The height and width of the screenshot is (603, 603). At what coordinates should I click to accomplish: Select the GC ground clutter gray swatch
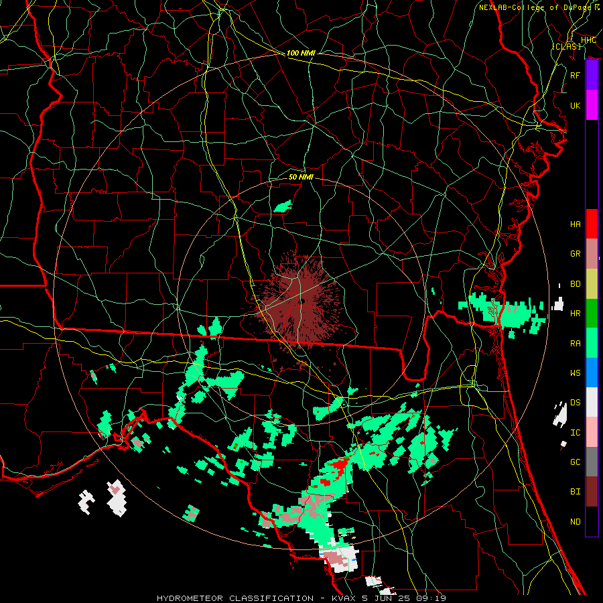pos(592,462)
